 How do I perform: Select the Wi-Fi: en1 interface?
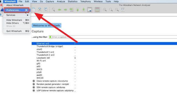pyautogui.click(x=41, y=61)
